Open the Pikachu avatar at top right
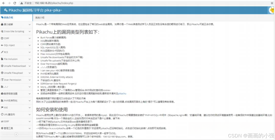275x140 pixels. pyautogui.click(x=272, y=10)
